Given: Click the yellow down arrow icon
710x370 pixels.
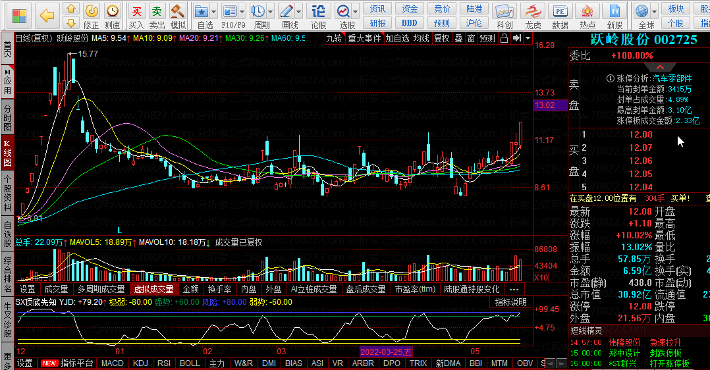Looking at the screenshot, I should coord(70,22).
